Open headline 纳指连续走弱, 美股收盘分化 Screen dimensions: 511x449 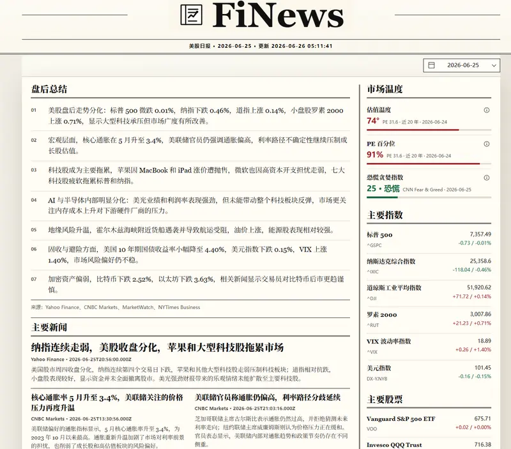coord(157,347)
